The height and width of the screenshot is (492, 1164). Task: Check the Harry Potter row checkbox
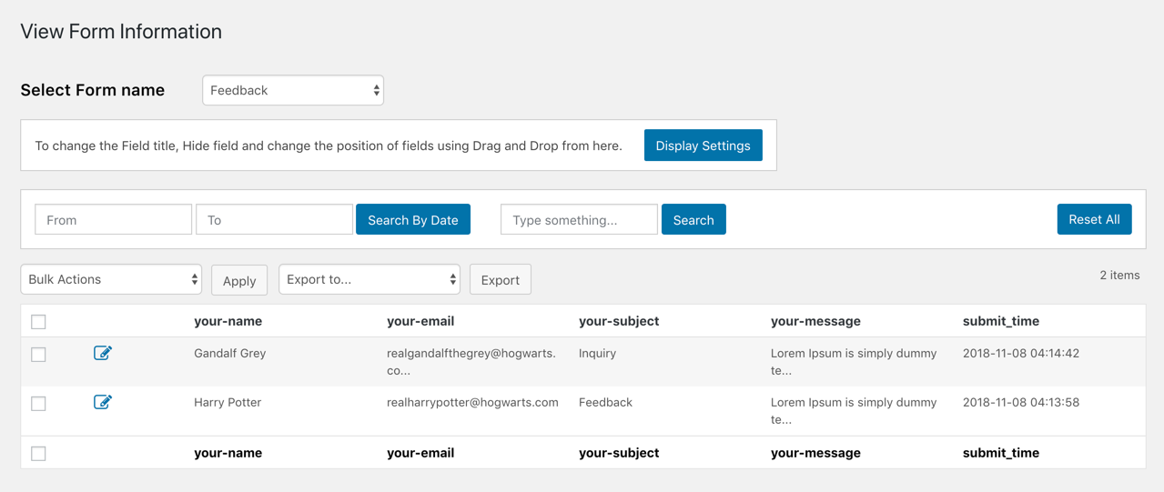click(x=38, y=404)
